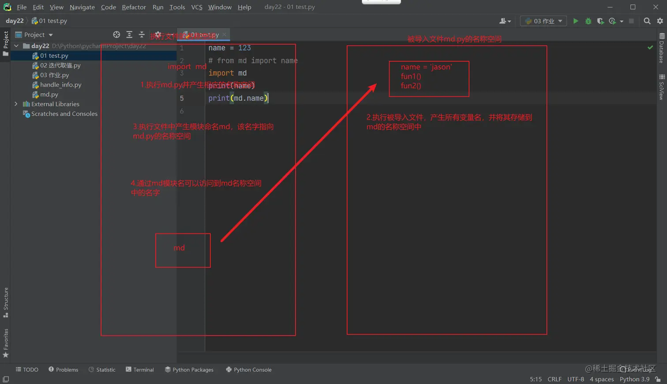
Task: Click the PyCharm application logo icon
Action: (7, 7)
